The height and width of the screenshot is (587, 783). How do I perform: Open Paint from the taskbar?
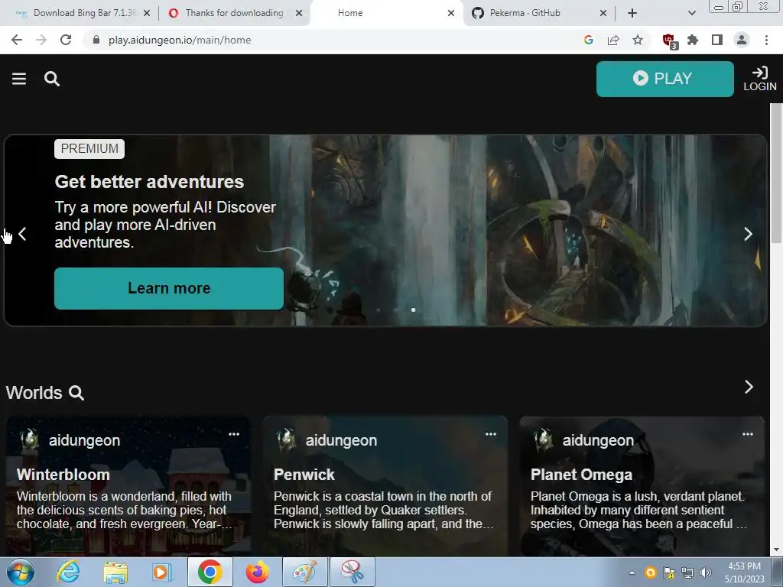(304, 572)
